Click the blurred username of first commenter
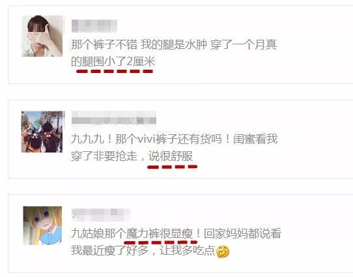353x277 pixels. click(x=94, y=25)
